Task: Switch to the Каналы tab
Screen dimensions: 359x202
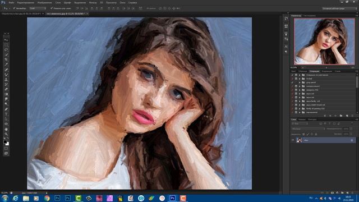Action: pos(302,120)
